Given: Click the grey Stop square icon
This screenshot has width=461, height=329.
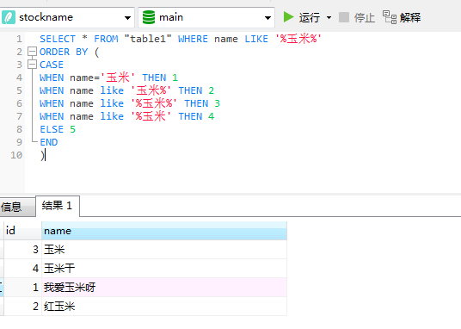Looking at the screenshot, I should click(344, 17).
